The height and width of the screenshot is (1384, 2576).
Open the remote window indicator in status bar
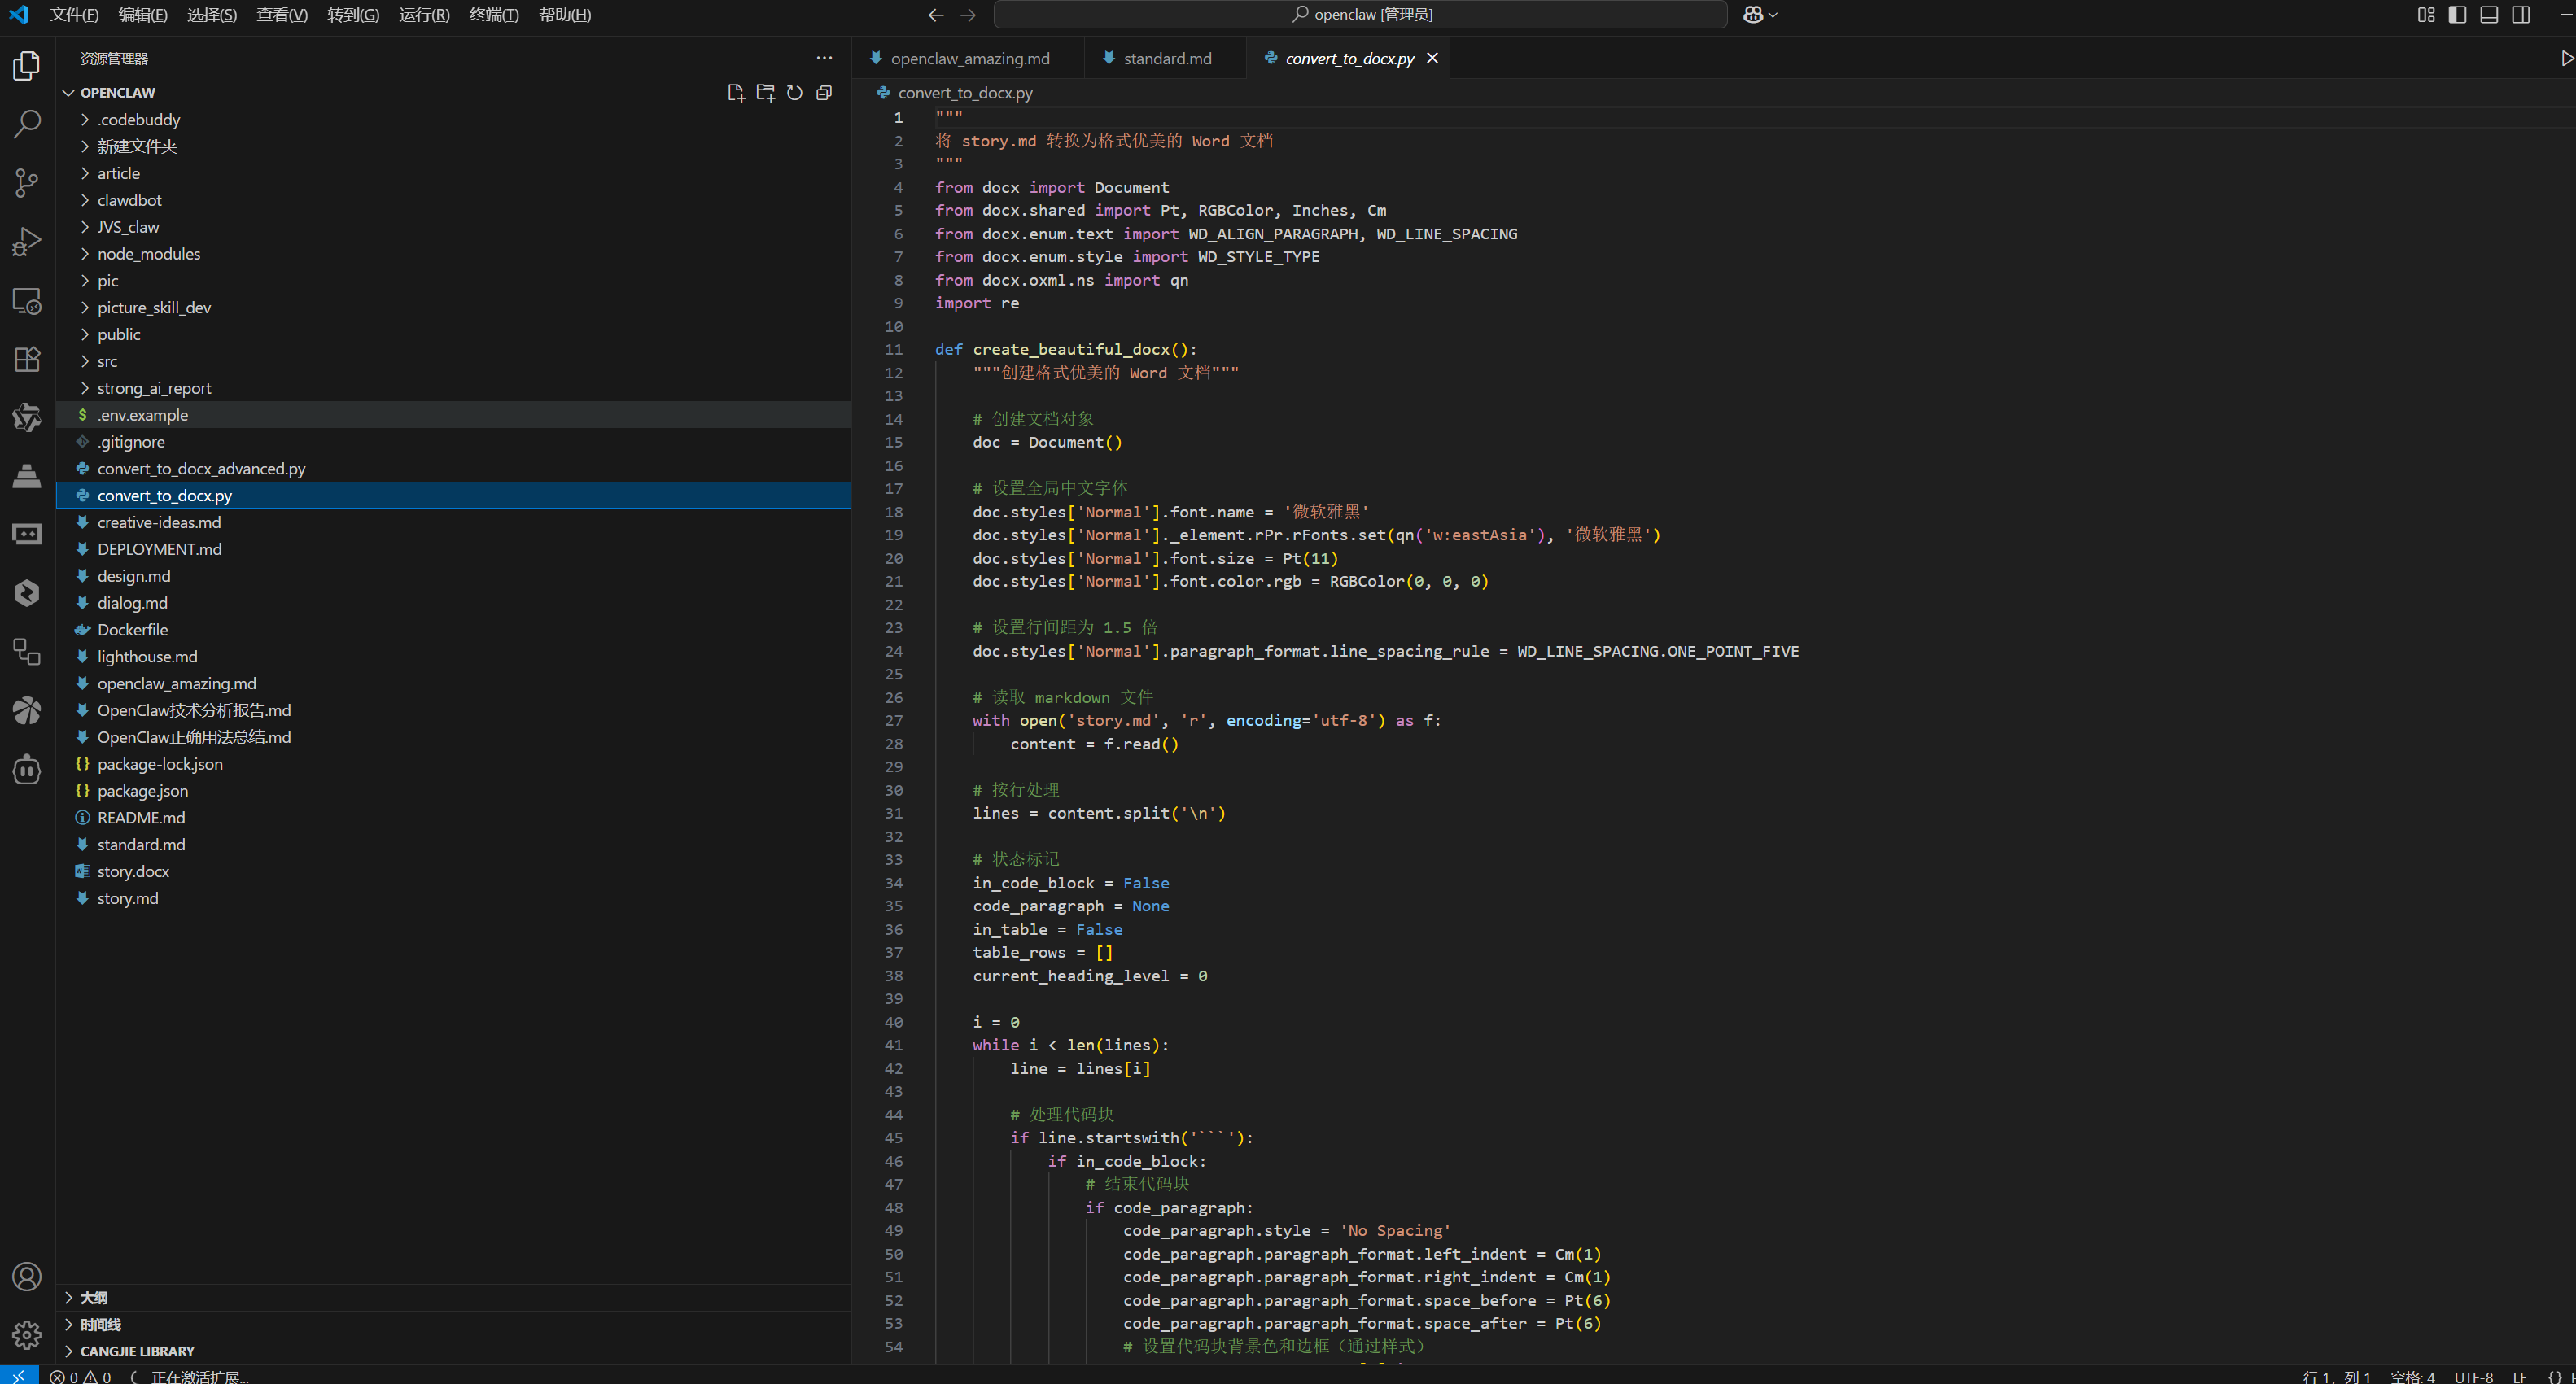[x=19, y=1376]
